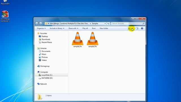Open the Videos library
Image resolution: width=181 pixels, height=102 pixels.
click(44, 60)
